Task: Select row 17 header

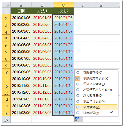Action: (x=6, y=119)
